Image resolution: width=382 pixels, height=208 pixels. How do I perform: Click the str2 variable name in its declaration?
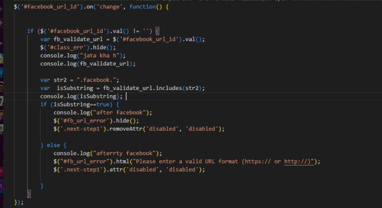(60, 80)
